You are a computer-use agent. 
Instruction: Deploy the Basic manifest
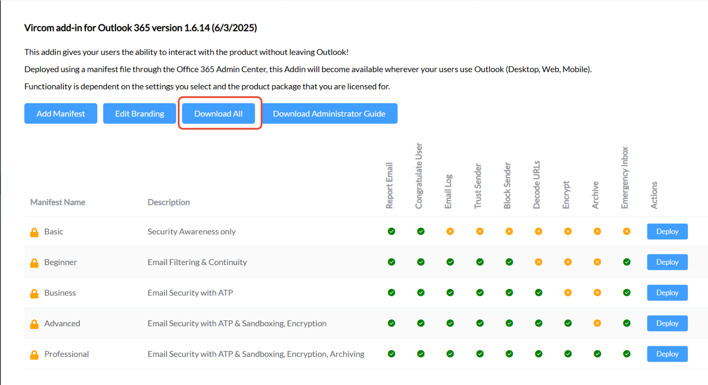pyautogui.click(x=667, y=232)
